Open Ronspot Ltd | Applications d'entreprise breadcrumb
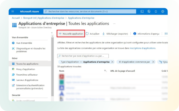This screenshot has width=179, height=111. pyautogui.click(x=44, y=18)
